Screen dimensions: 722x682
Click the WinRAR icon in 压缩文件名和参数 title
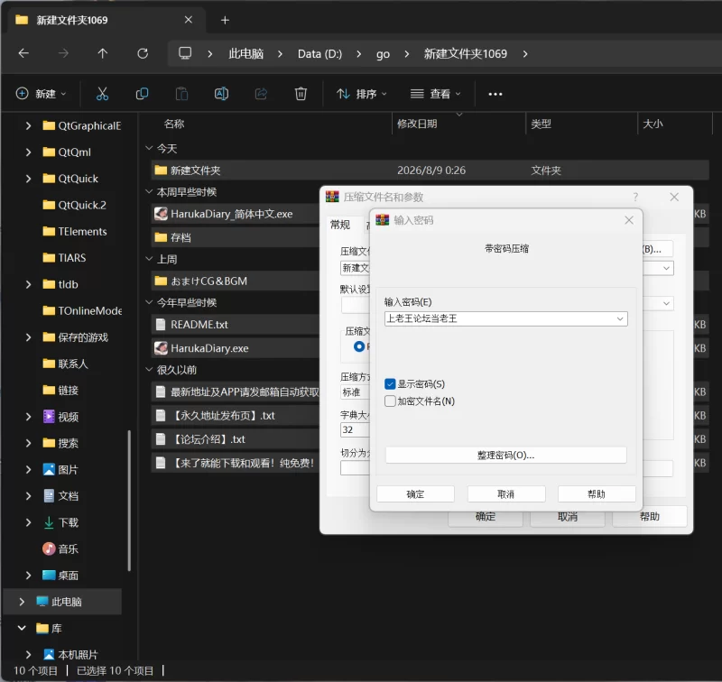(x=332, y=197)
